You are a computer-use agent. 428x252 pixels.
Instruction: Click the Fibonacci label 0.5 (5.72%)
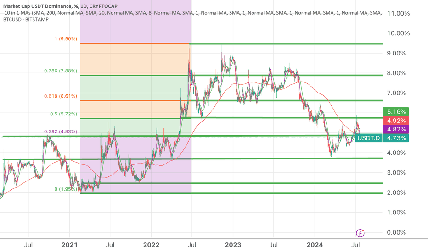[x=63, y=114]
